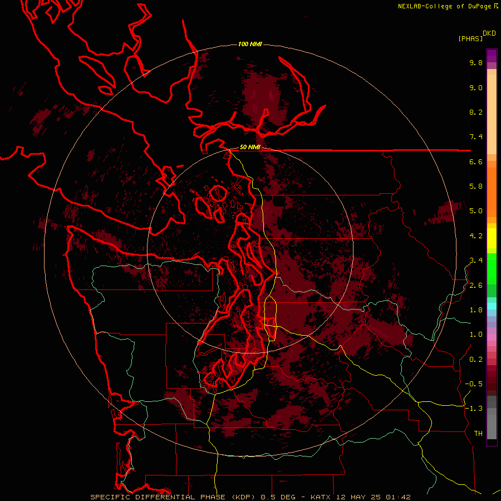
Task: Pick the purple top color band in legend
Action: click(x=492, y=56)
